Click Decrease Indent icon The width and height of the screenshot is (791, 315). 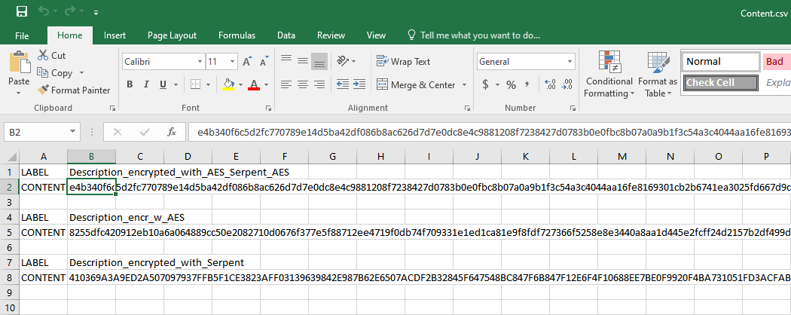pos(343,84)
